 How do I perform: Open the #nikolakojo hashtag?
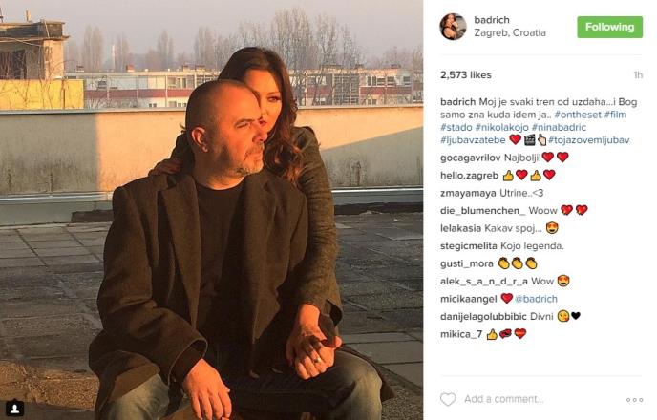501,127
